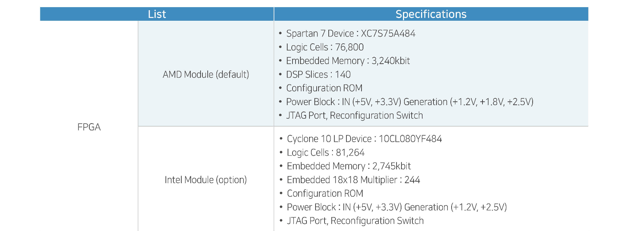Select the DSP Slices 140 line
This screenshot has height=231, width=628.
click(x=319, y=75)
